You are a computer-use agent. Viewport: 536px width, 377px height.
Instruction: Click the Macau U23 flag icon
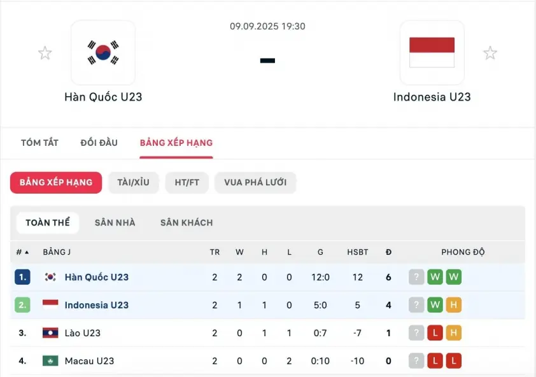click(x=50, y=361)
